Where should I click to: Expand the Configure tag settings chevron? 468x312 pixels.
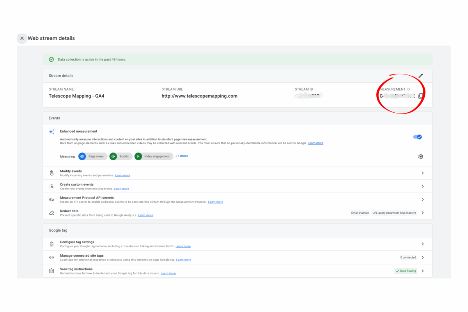[422, 244]
